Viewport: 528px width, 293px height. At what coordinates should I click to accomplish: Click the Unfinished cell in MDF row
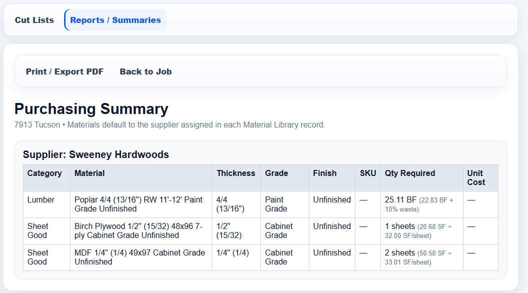332,257
